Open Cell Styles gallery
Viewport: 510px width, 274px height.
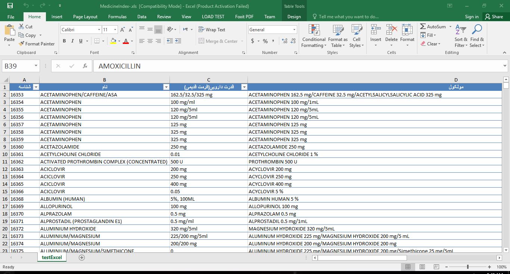pos(357,36)
